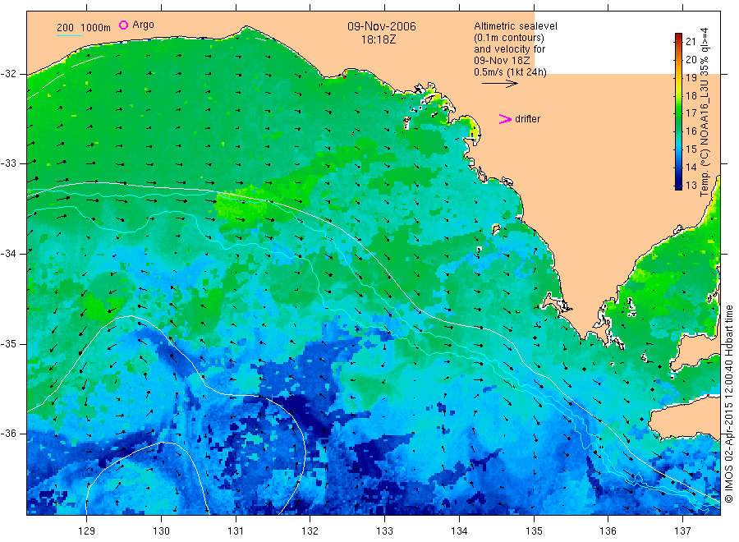The image size is (739, 542).
Task: Click the -34 latitude axis label
Action: pyautogui.click(x=9, y=254)
